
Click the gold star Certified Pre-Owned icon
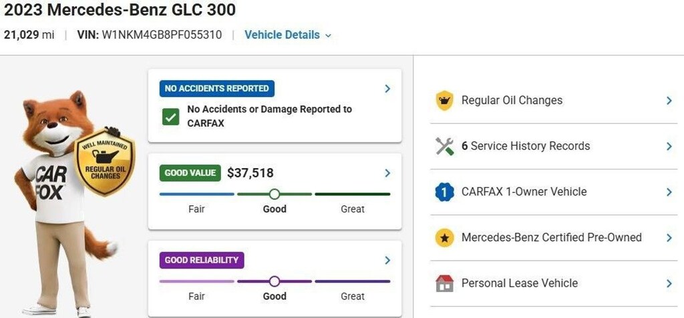(444, 238)
